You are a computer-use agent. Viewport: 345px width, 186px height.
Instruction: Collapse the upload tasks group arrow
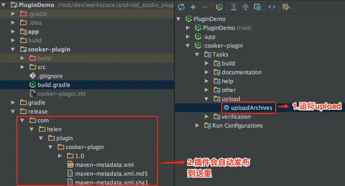point(206,99)
